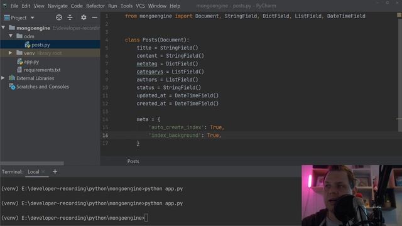Click the webcam video overlay
Screen dimensions: 402x226
[352, 195]
